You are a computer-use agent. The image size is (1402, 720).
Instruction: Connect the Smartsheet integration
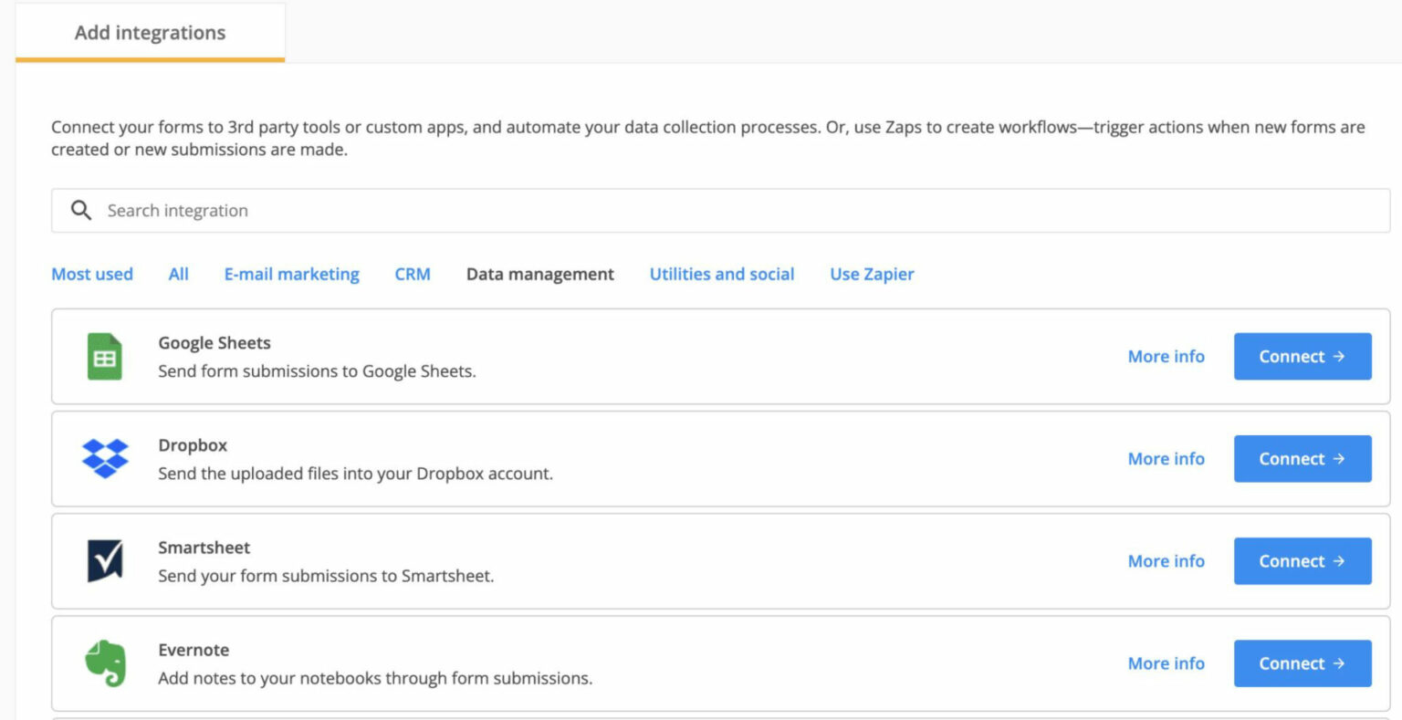[x=1302, y=561]
